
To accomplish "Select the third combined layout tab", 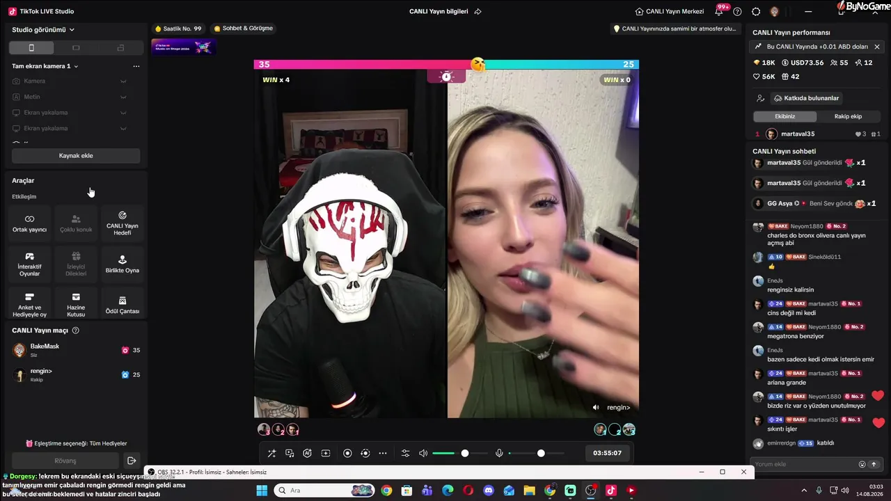I will click(x=120, y=48).
